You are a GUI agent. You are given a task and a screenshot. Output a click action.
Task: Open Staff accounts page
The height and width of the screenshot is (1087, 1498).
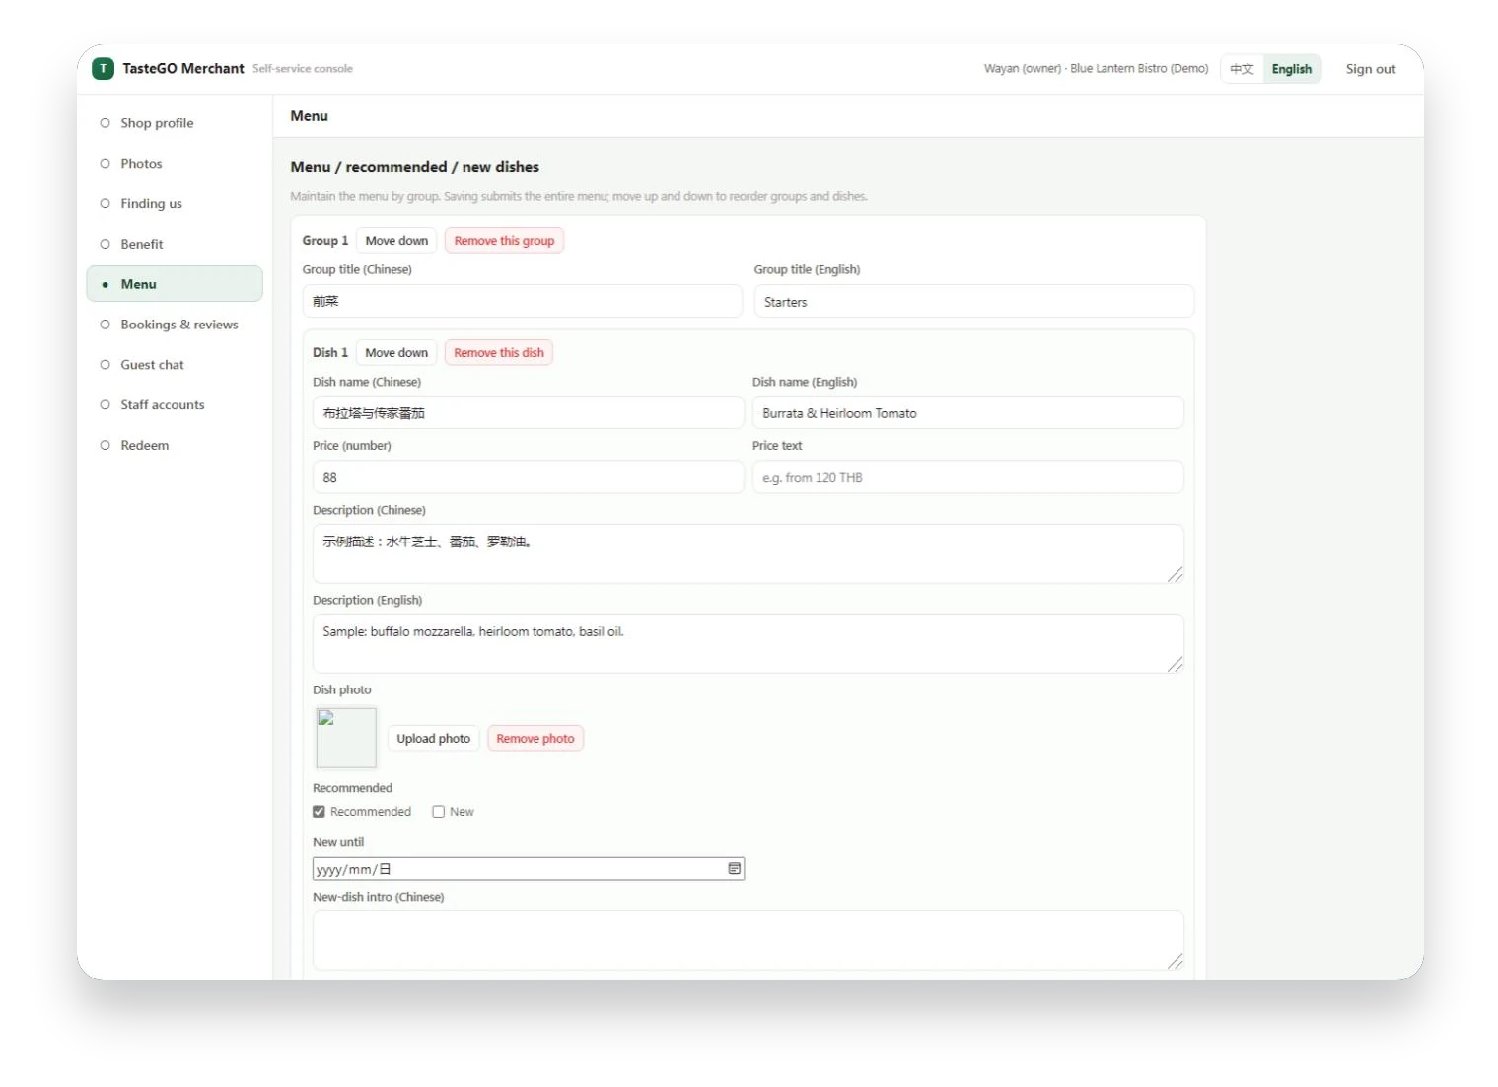coord(175,405)
